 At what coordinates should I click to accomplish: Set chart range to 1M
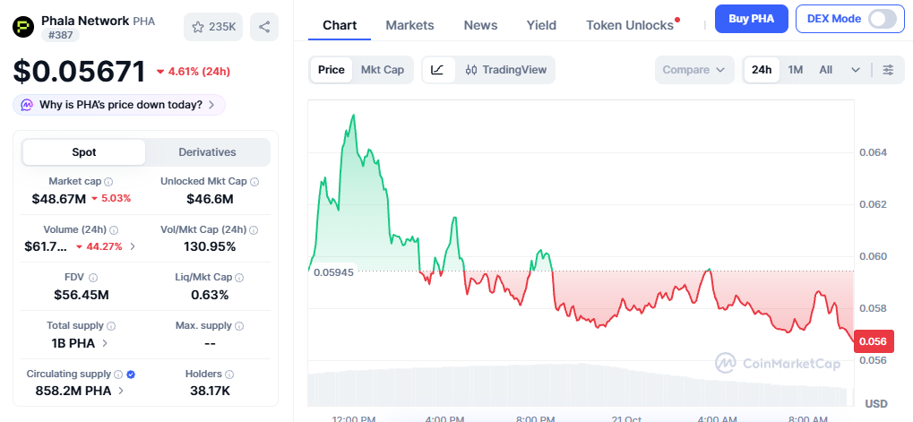click(x=796, y=70)
